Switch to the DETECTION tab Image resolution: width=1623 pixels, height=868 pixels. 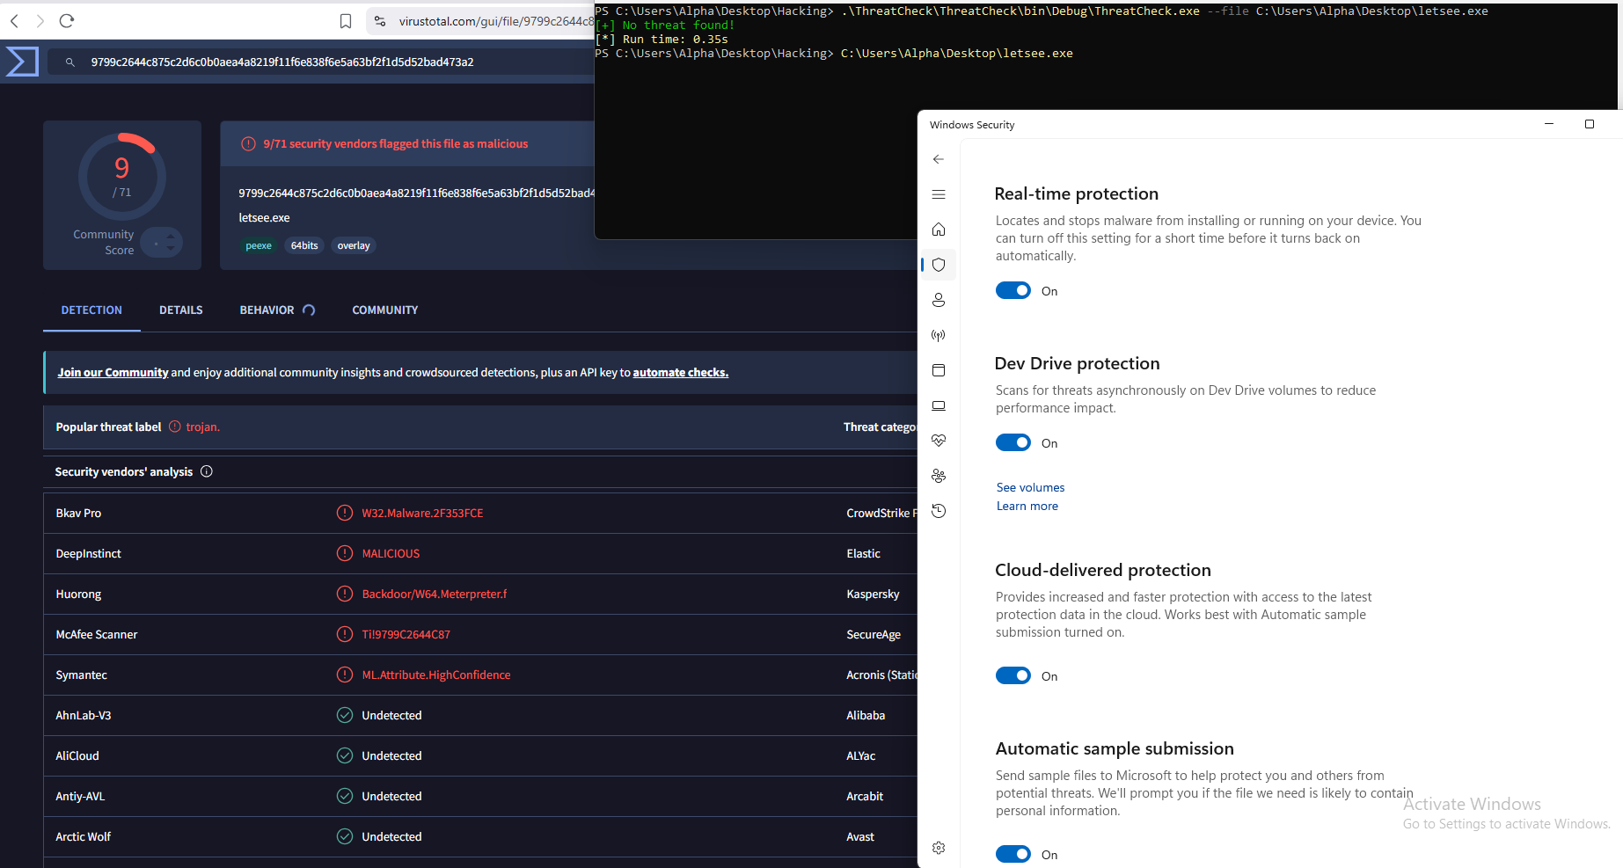point(91,310)
